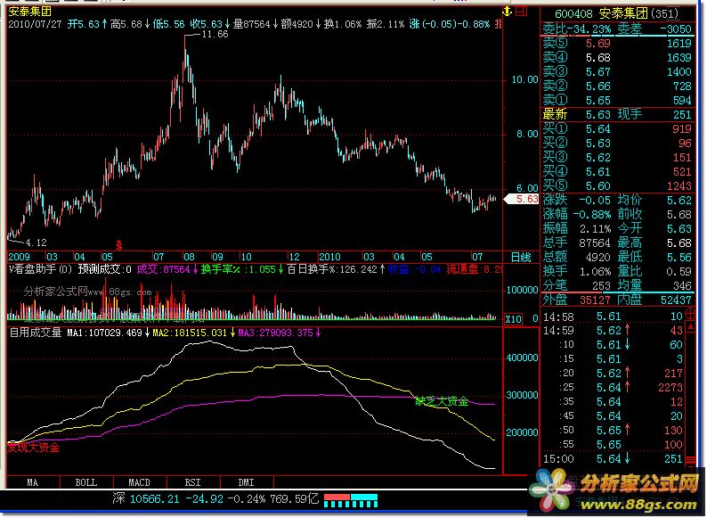Click the yellow anchor icon above chart
This screenshot has height=518, width=707.
[x=508, y=12]
